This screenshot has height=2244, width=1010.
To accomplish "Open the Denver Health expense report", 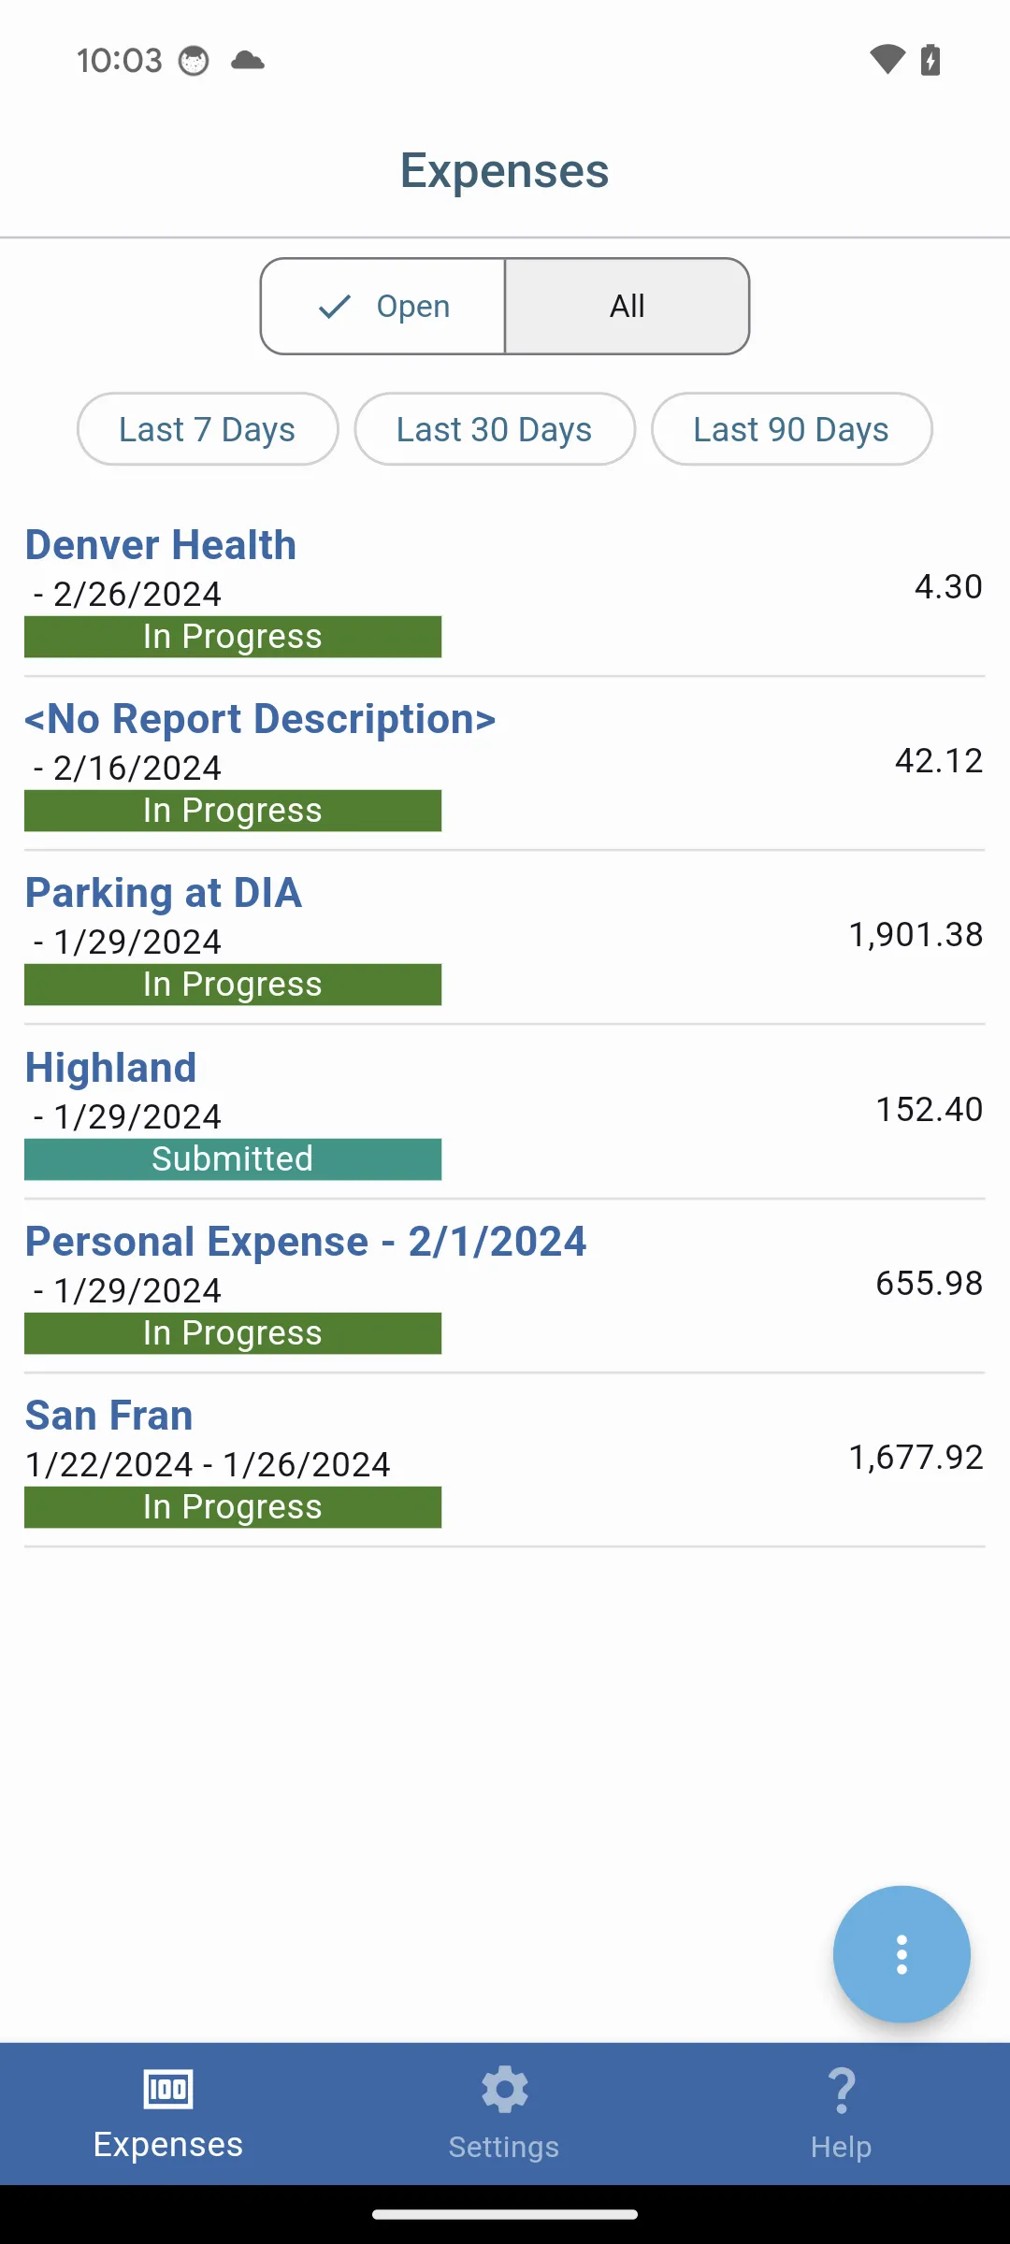I will point(161,545).
